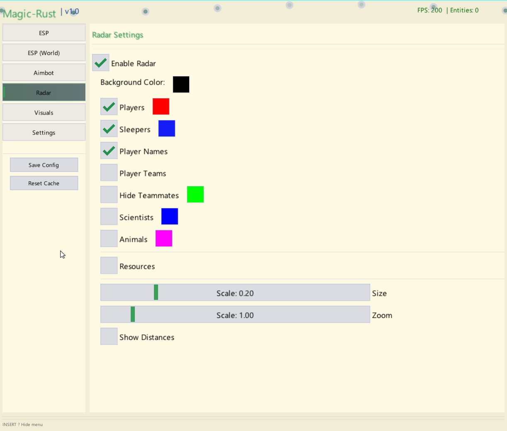This screenshot has height=431, width=507.
Task: Select the Aimbot tab
Action: point(44,72)
